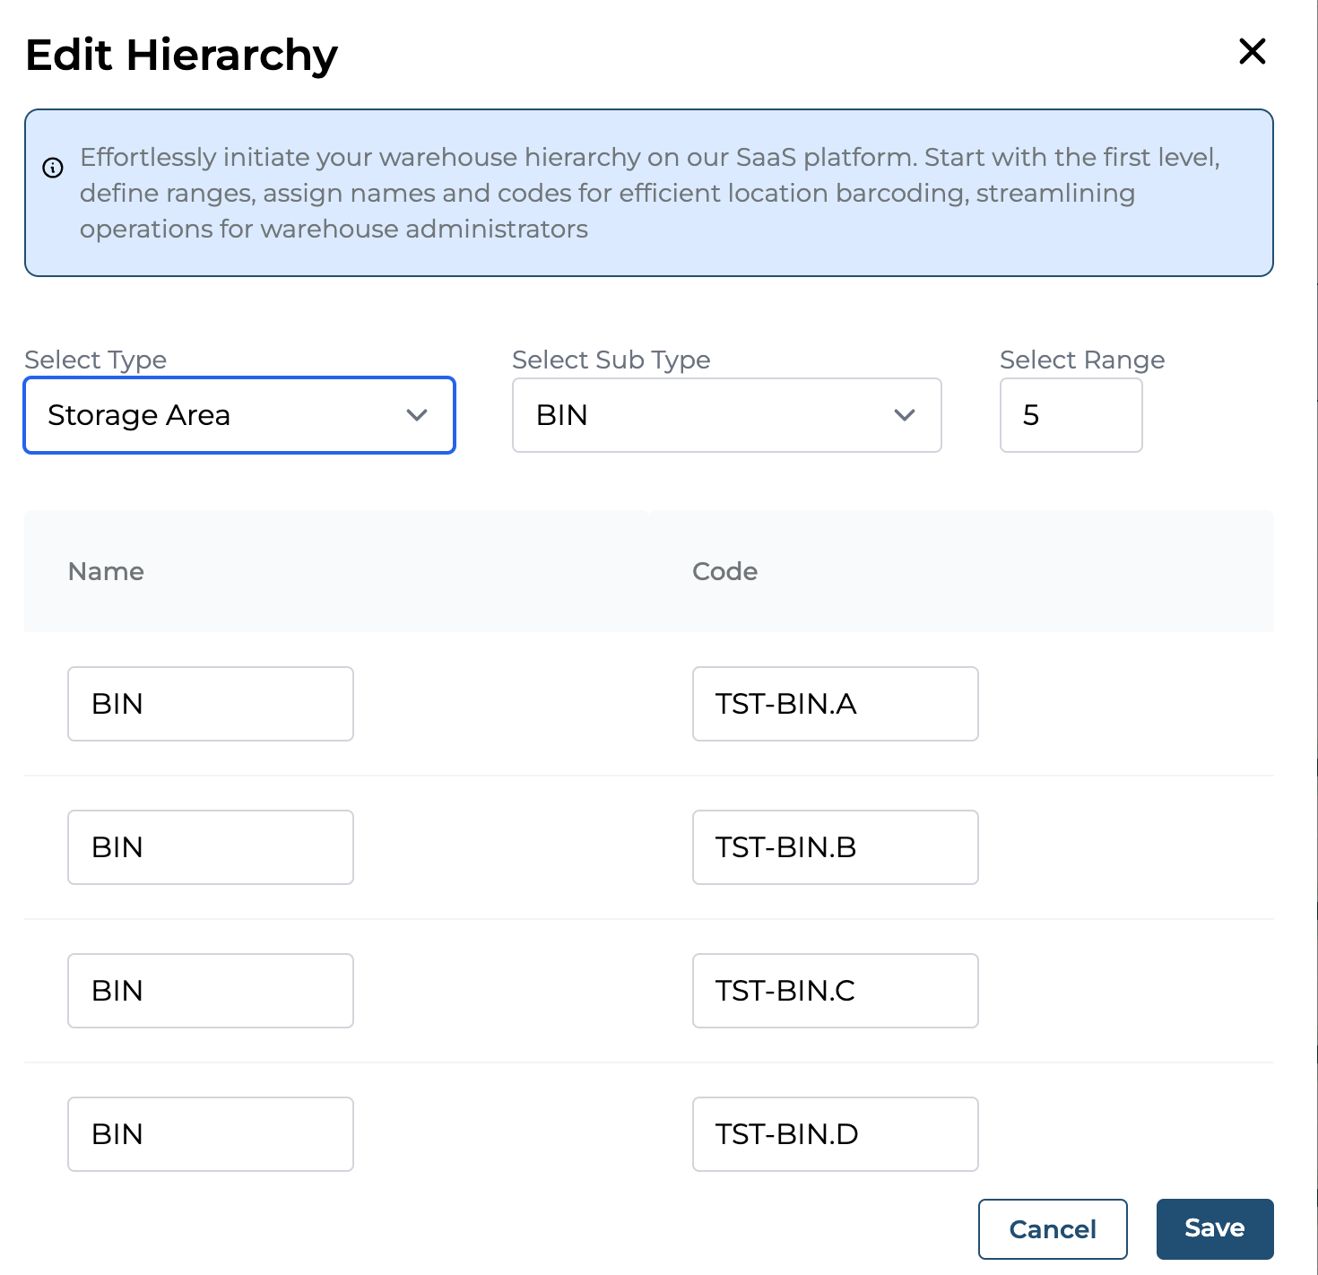
Task: Expand the Select Sub Type dropdown showing BIN
Action: coord(726,415)
